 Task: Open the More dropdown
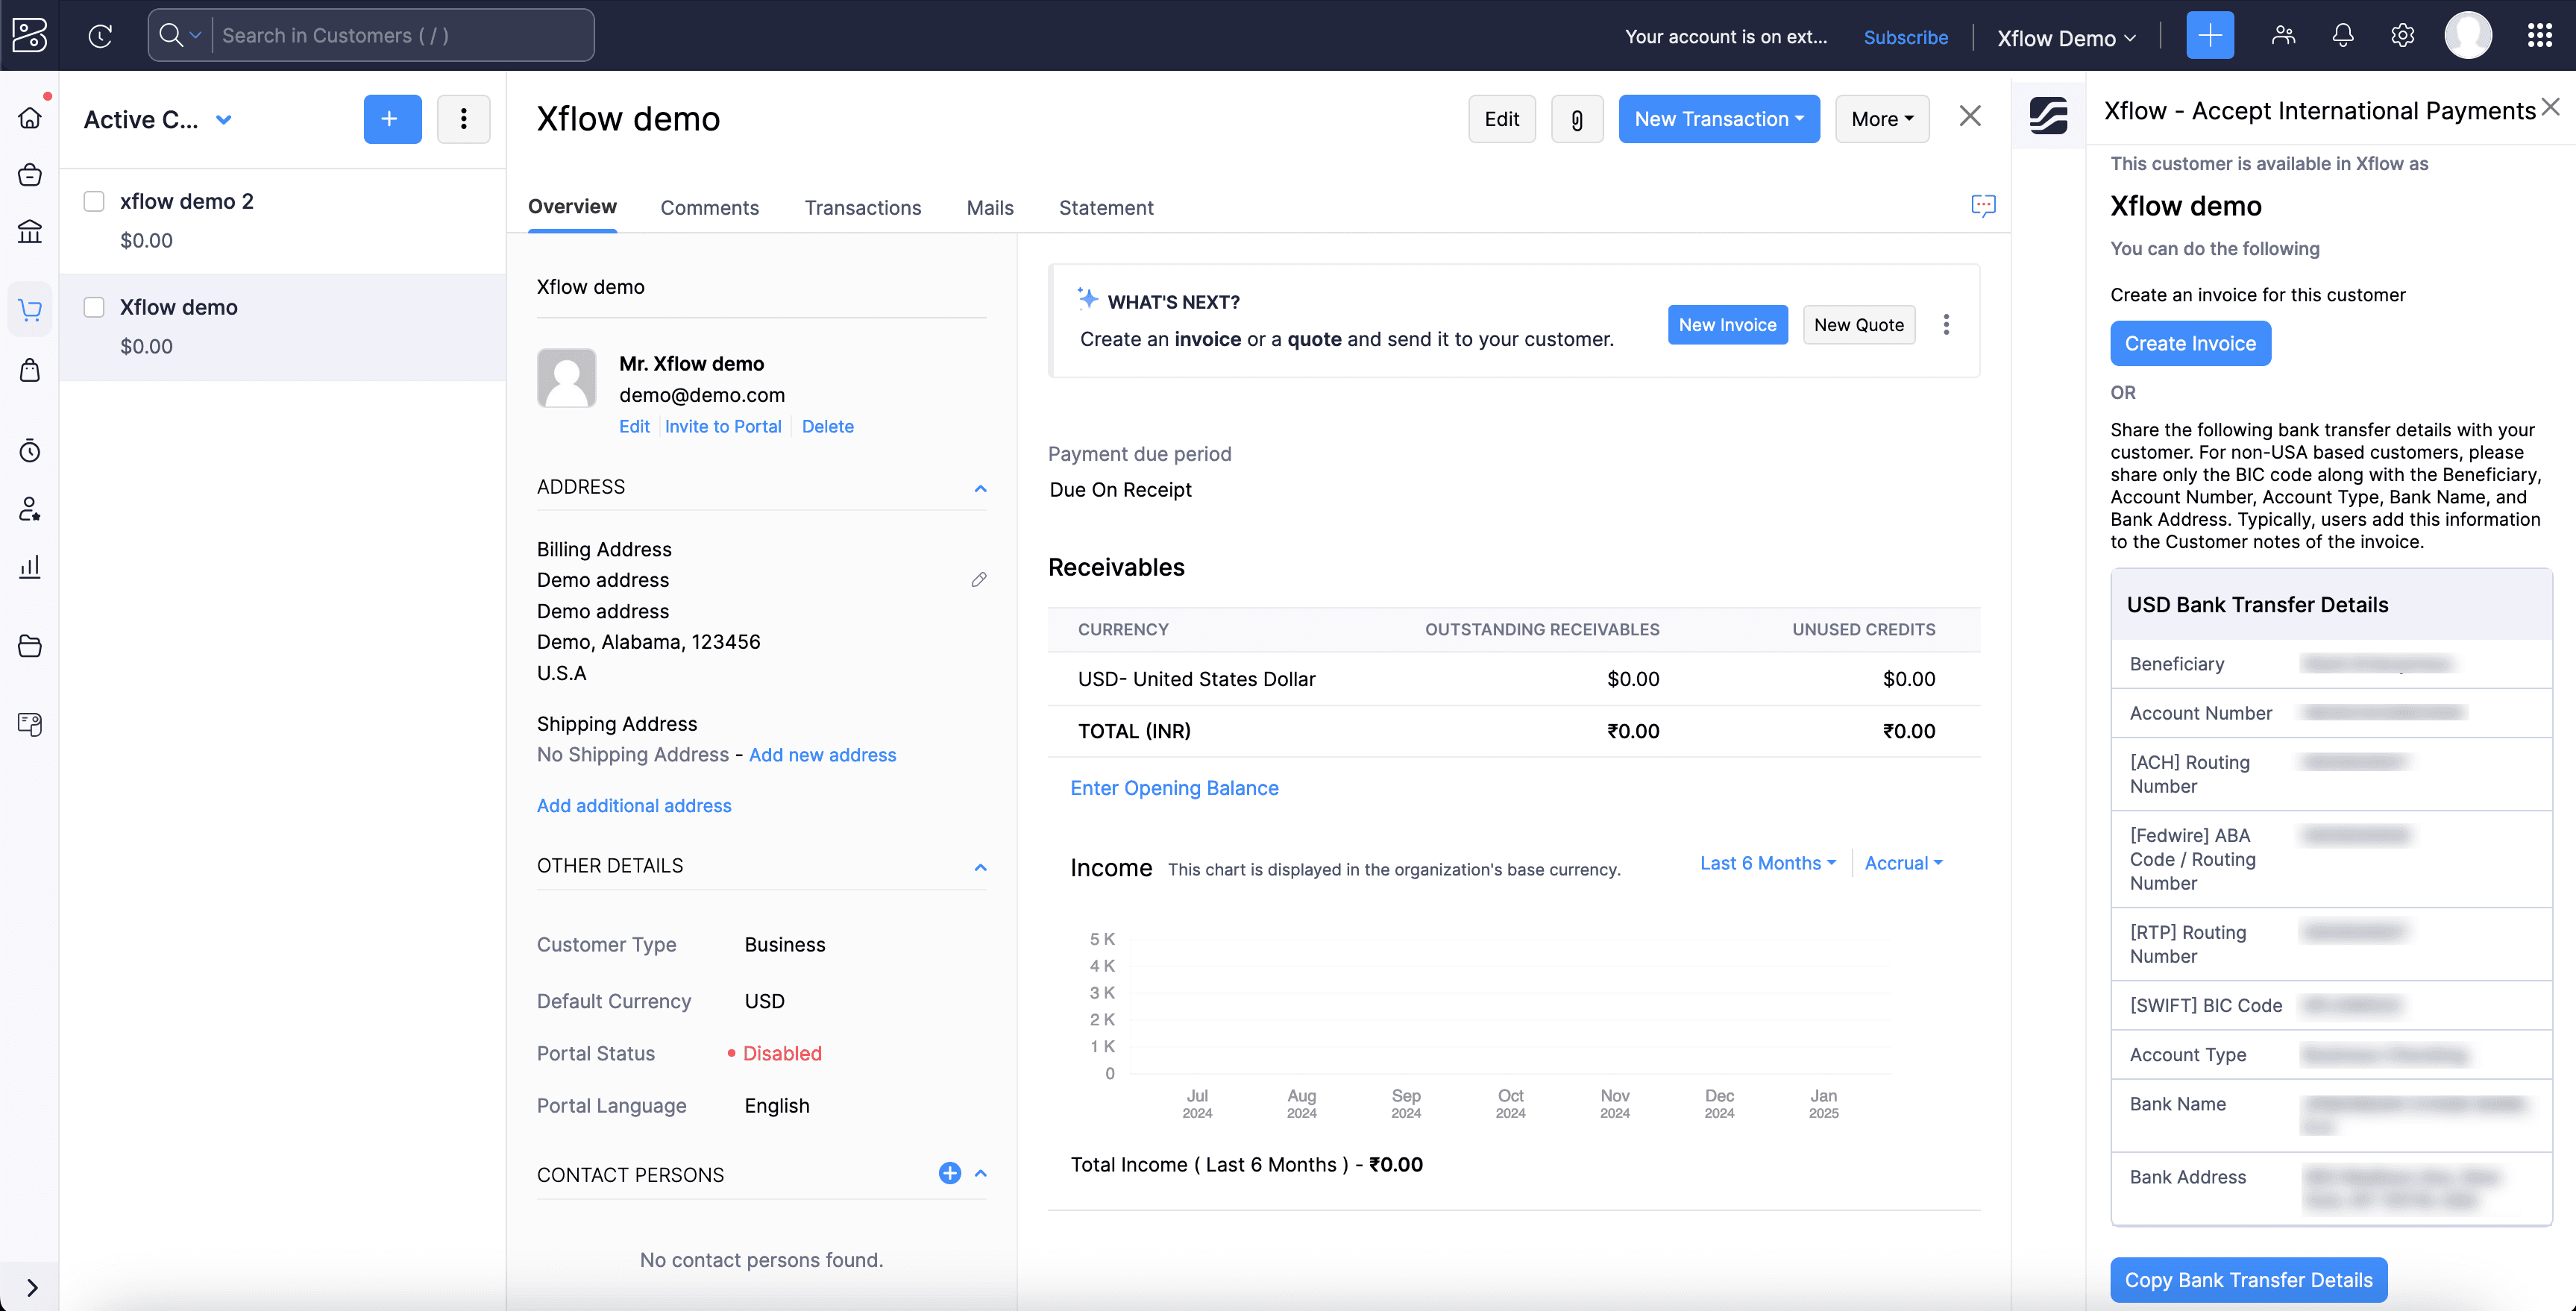tap(1882, 119)
